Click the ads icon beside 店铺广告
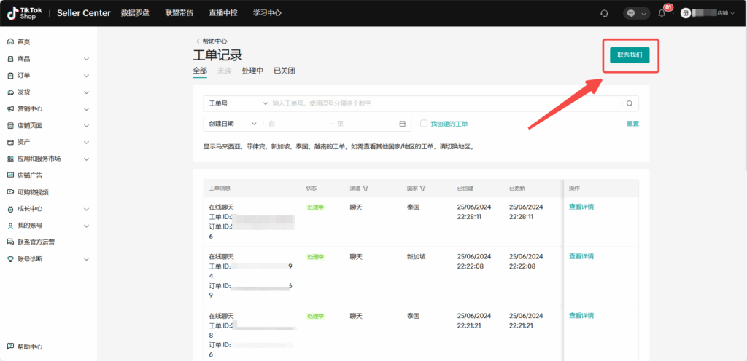This screenshot has width=747, height=361. [x=10, y=175]
